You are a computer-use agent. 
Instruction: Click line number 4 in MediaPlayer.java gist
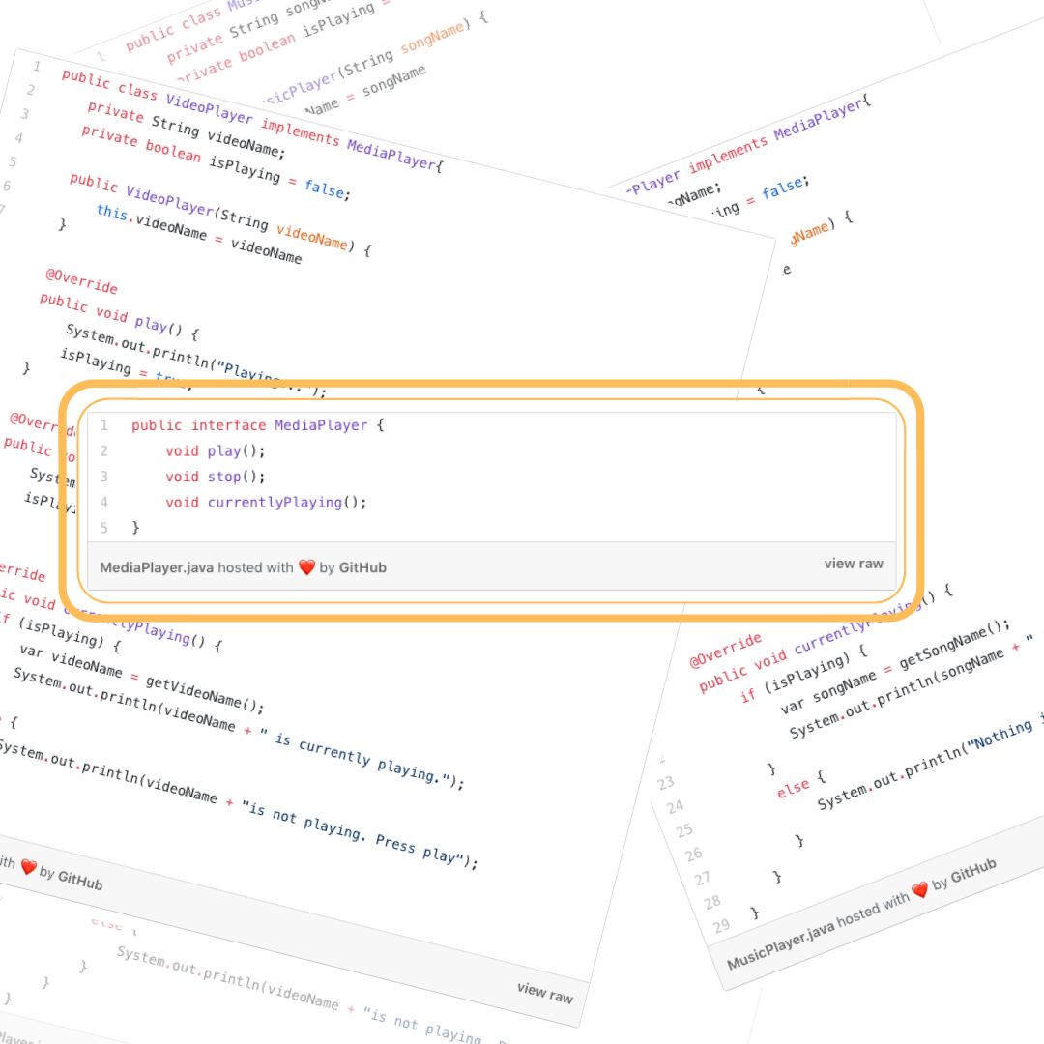coord(103,502)
